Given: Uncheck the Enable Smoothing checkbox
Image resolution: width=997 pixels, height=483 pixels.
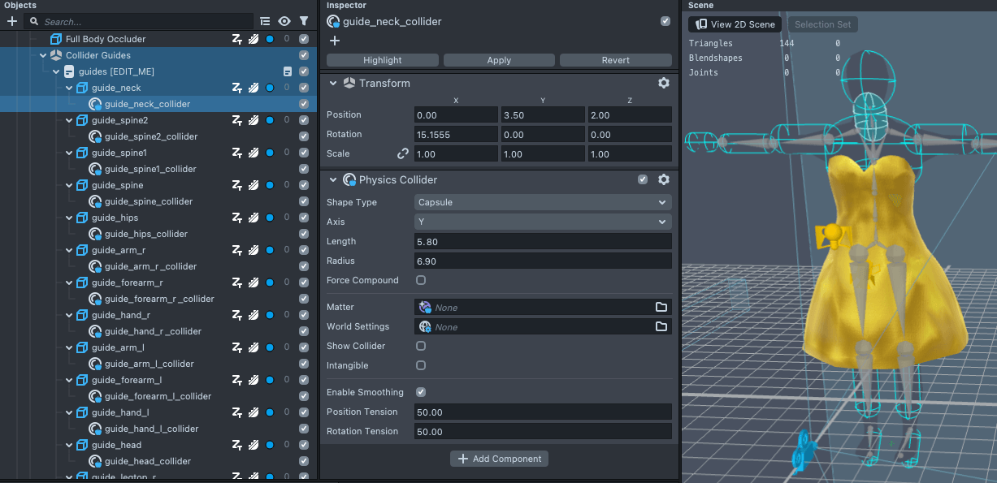Looking at the screenshot, I should tap(421, 392).
